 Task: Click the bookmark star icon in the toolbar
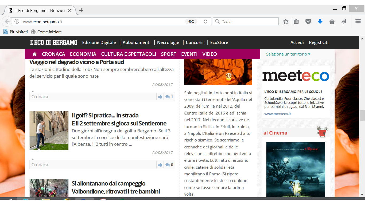tap(286, 22)
